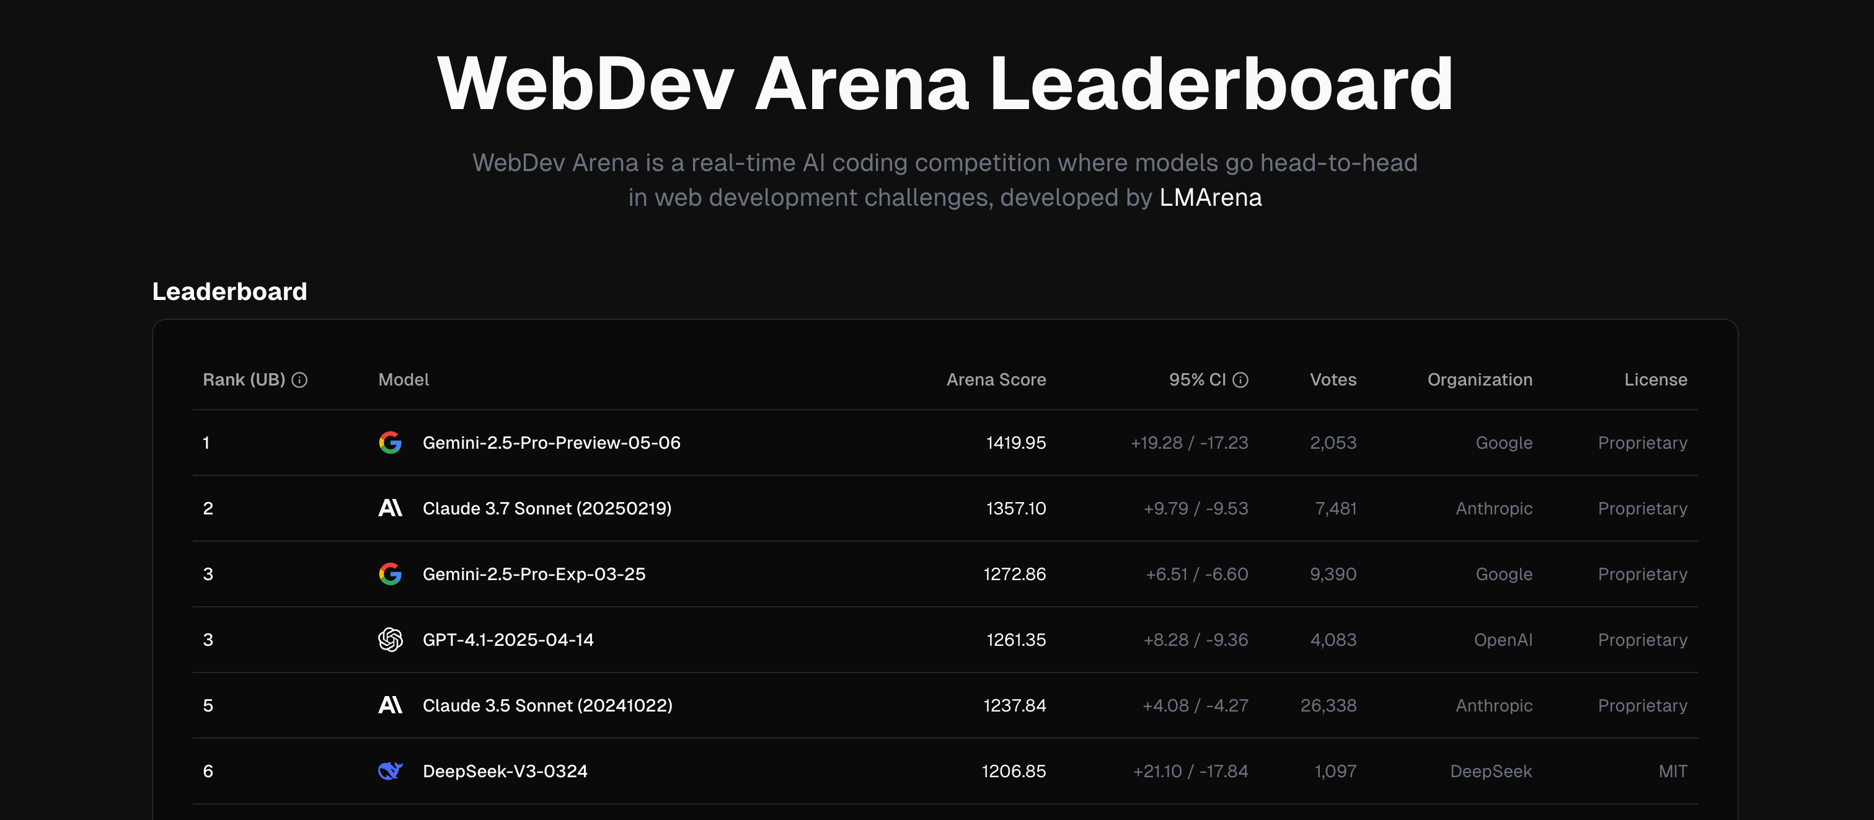This screenshot has height=820, width=1874.
Task: Click Google logo beside Gemini-2.5-Pro-Preview-05-06
Action: click(390, 443)
